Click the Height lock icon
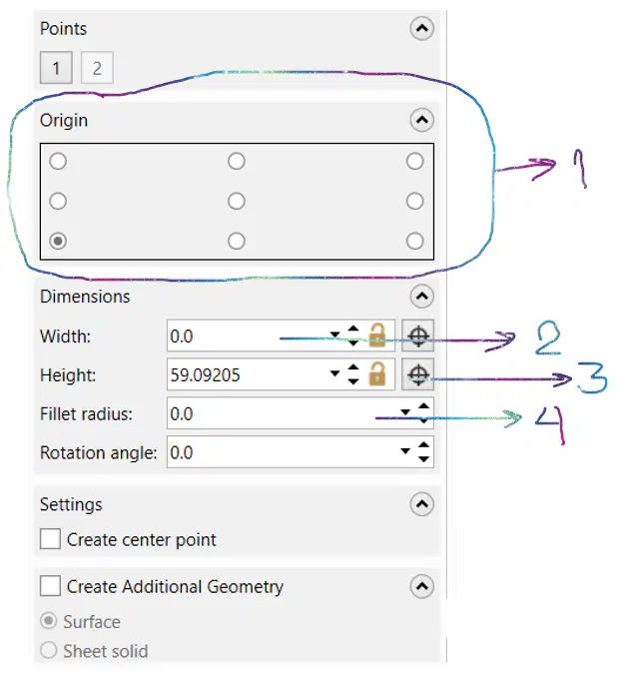 tap(377, 373)
